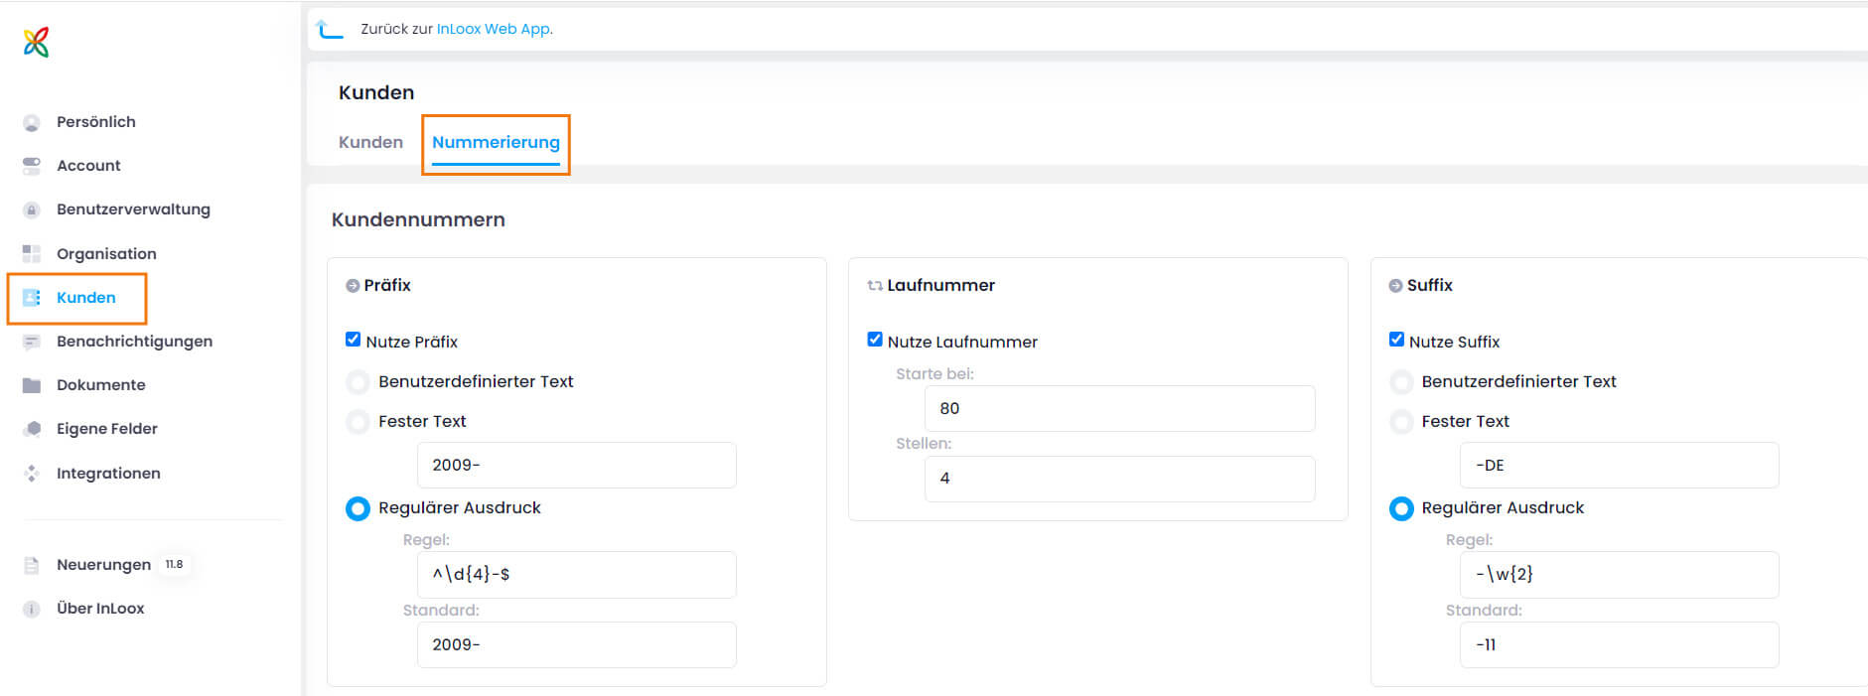
Task: Select Suffix Benutzerdefinierter Text radio
Action: (x=1401, y=382)
